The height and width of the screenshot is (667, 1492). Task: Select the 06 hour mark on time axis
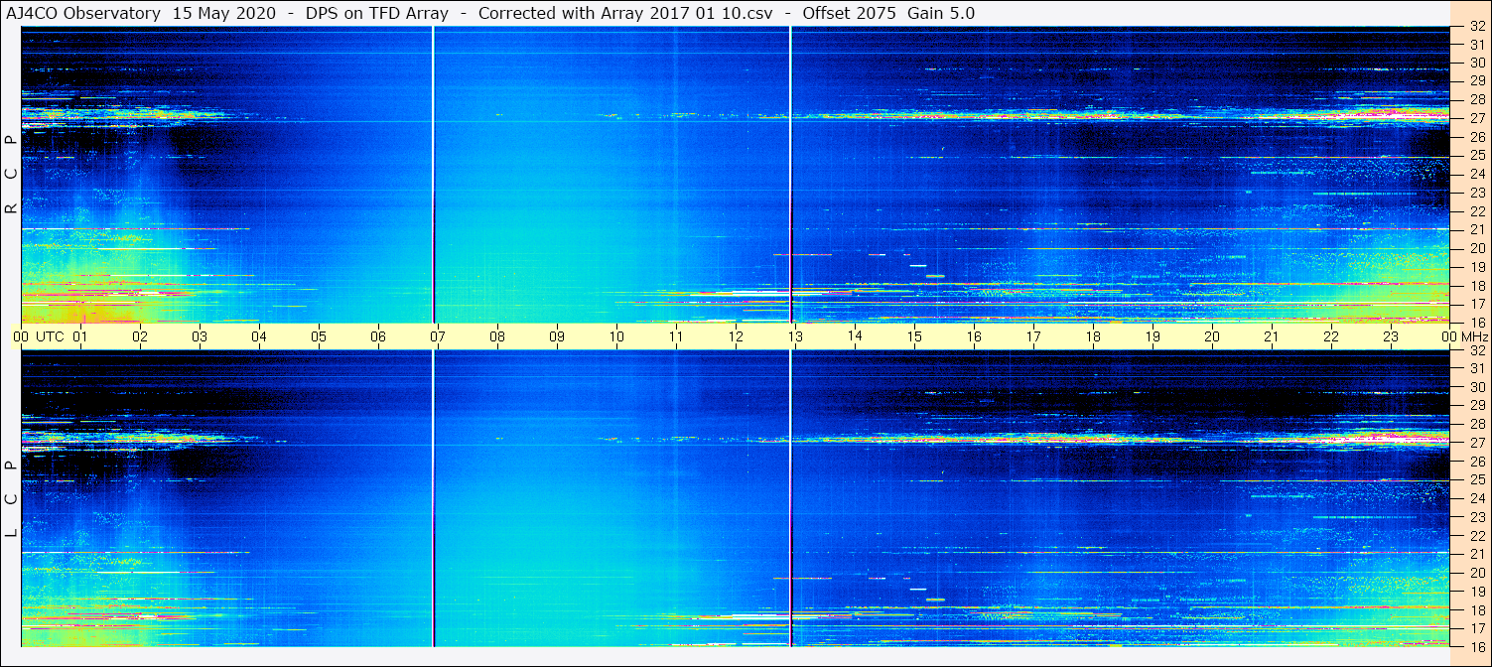(x=378, y=336)
